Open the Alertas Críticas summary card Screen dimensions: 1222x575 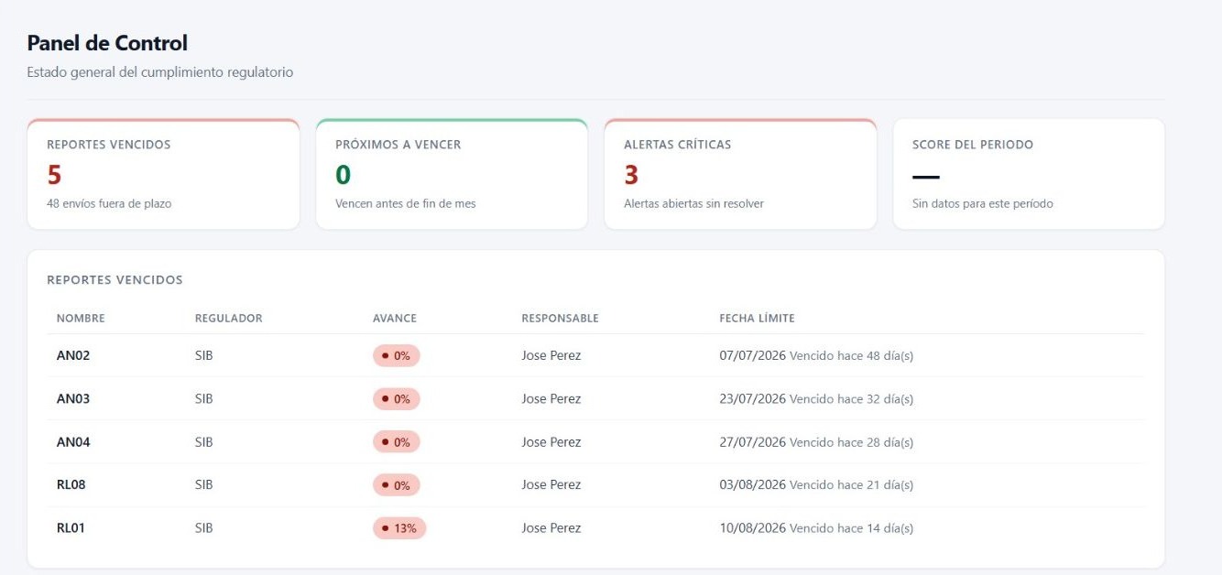740,174
